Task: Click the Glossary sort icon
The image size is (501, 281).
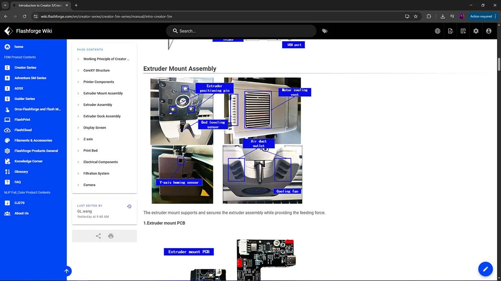Action: [7, 172]
